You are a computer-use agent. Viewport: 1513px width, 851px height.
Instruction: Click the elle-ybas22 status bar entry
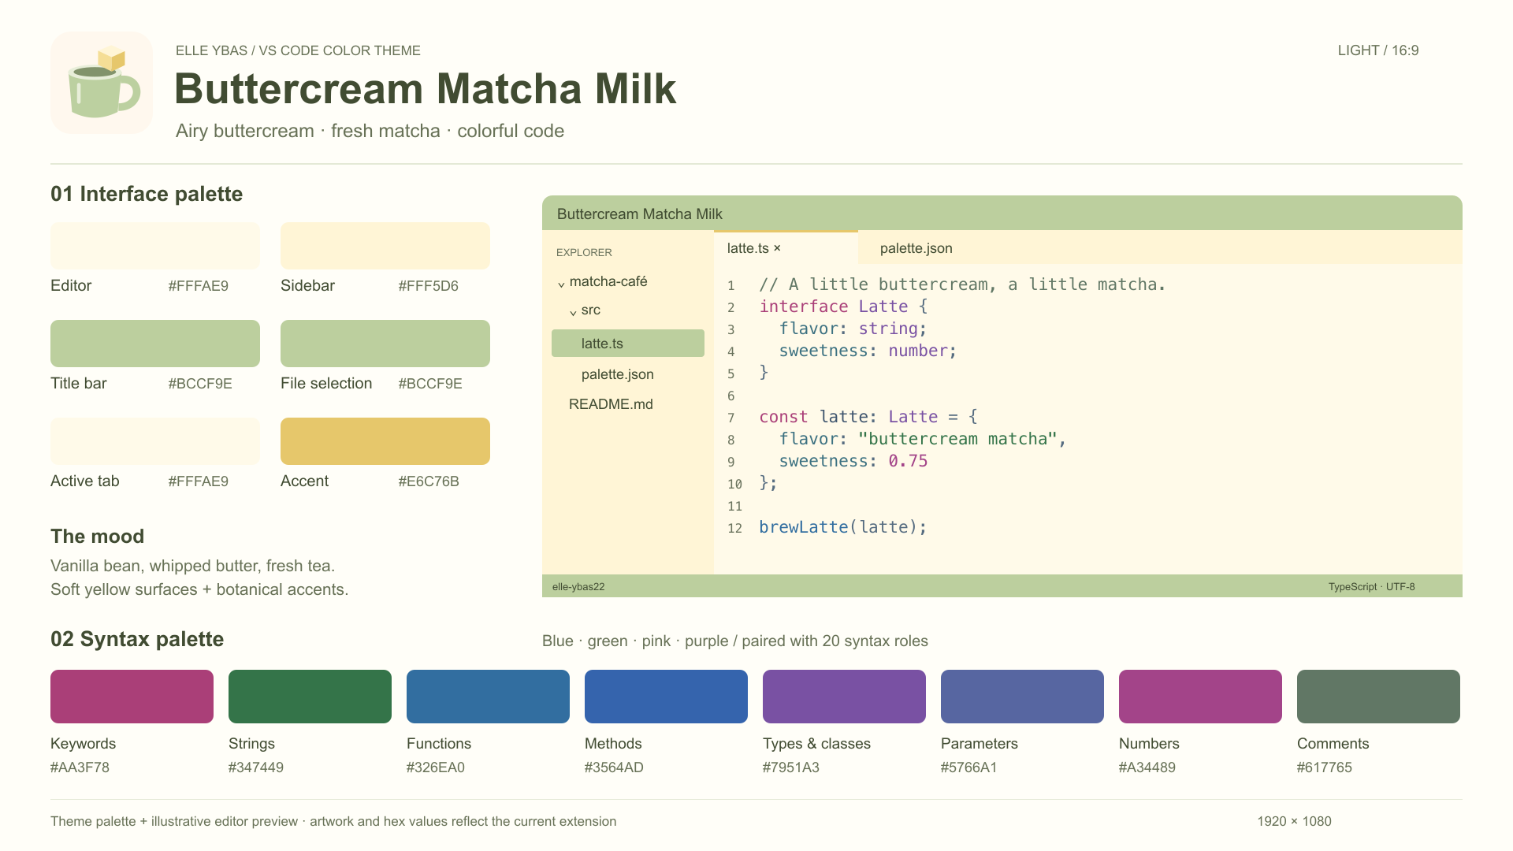tap(578, 587)
